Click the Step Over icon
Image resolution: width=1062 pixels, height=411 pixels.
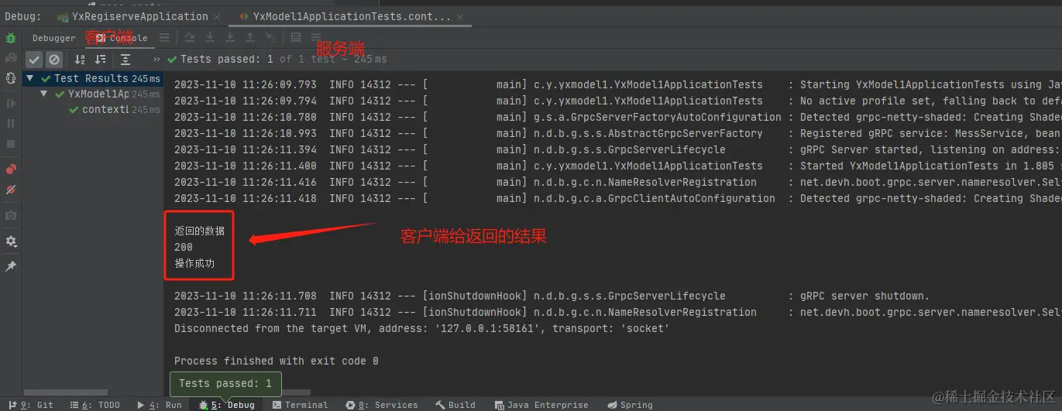tap(189, 37)
